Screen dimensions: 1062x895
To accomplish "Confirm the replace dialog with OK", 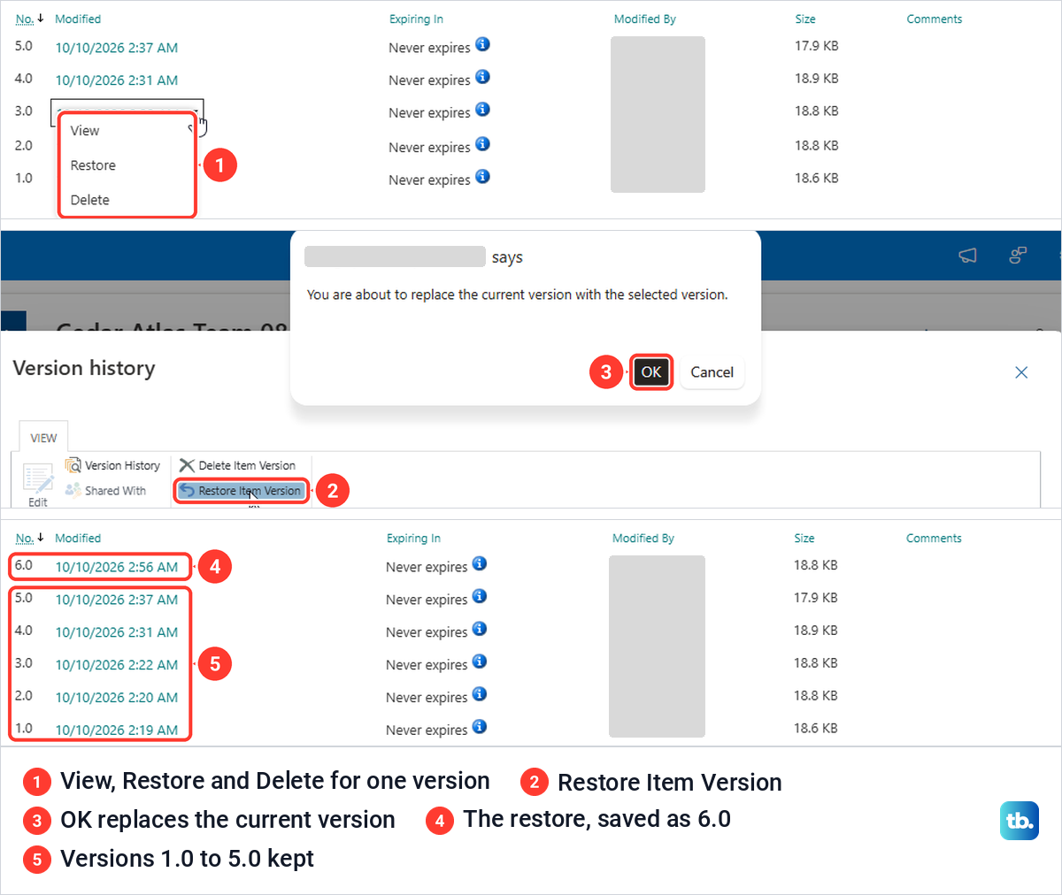I will tap(651, 372).
